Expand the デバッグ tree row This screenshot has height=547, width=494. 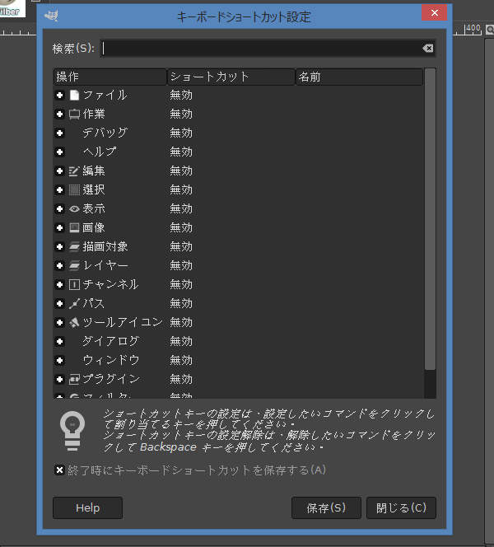tap(59, 133)
